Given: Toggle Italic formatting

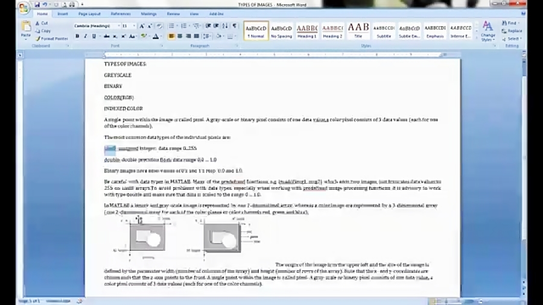Looking at the screenshot, I should click(x=85, y=36).
